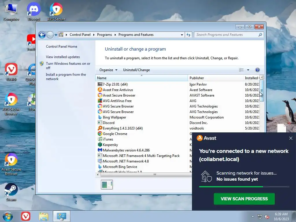Select the Discord program entry
The height and width of the screenshot is (222, 296).
pos(109,123)
